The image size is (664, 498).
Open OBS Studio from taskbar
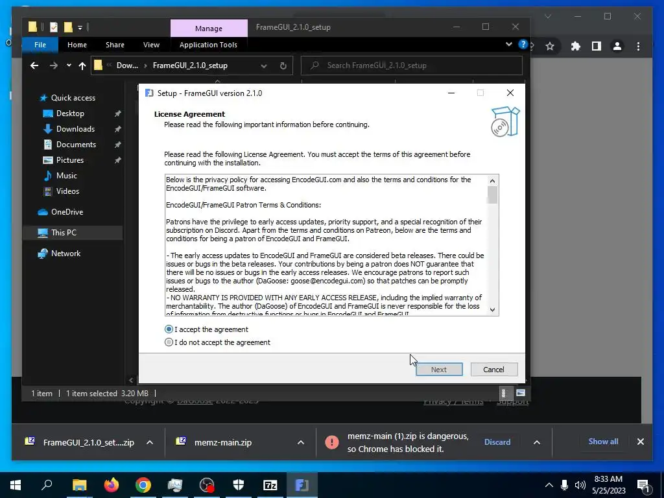click(207, 485)
